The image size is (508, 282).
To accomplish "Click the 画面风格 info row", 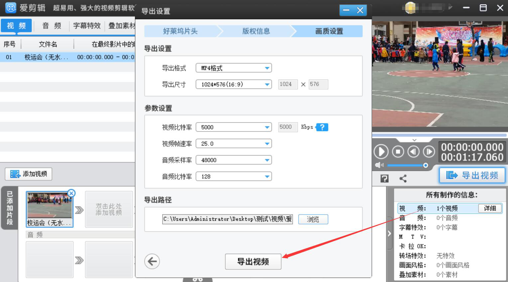I will click(x=450, y=265).
